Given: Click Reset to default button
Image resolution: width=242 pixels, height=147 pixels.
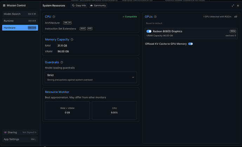Looking at the screenshot, I should coord(154,23).
